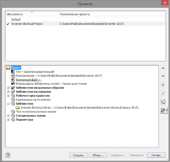Move selected item down with arrow button
This screenshot has width=170, height=162.
pos(163,76)
